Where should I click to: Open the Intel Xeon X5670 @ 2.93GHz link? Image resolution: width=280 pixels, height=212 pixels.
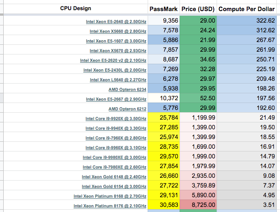coord(118,51)
